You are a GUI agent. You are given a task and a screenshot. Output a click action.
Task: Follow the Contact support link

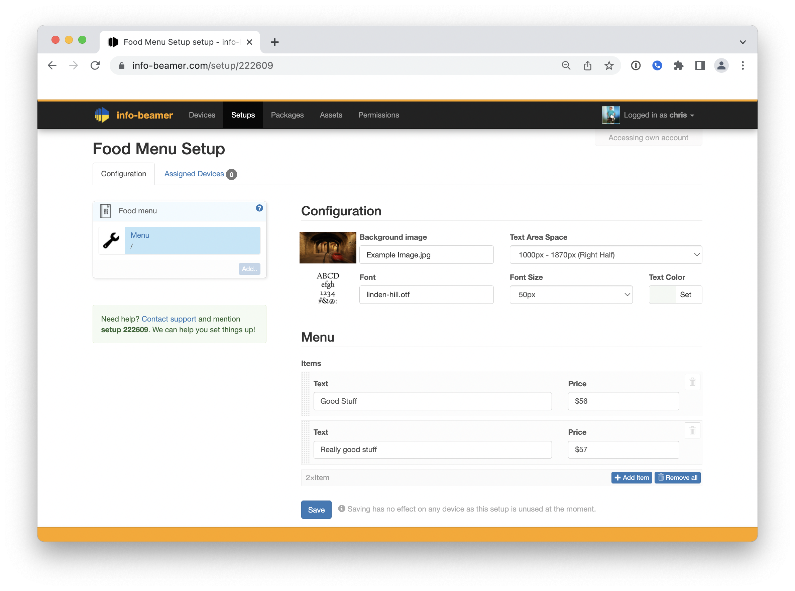(169, 319)
